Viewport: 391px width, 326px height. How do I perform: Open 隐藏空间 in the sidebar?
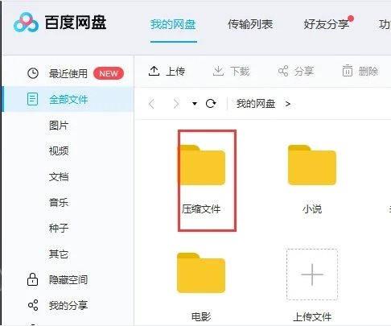tap(68, 279)
